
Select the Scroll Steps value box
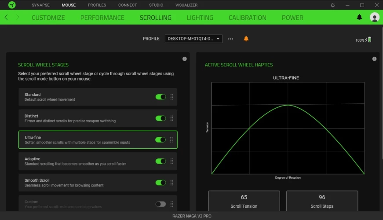click(322, 201)
